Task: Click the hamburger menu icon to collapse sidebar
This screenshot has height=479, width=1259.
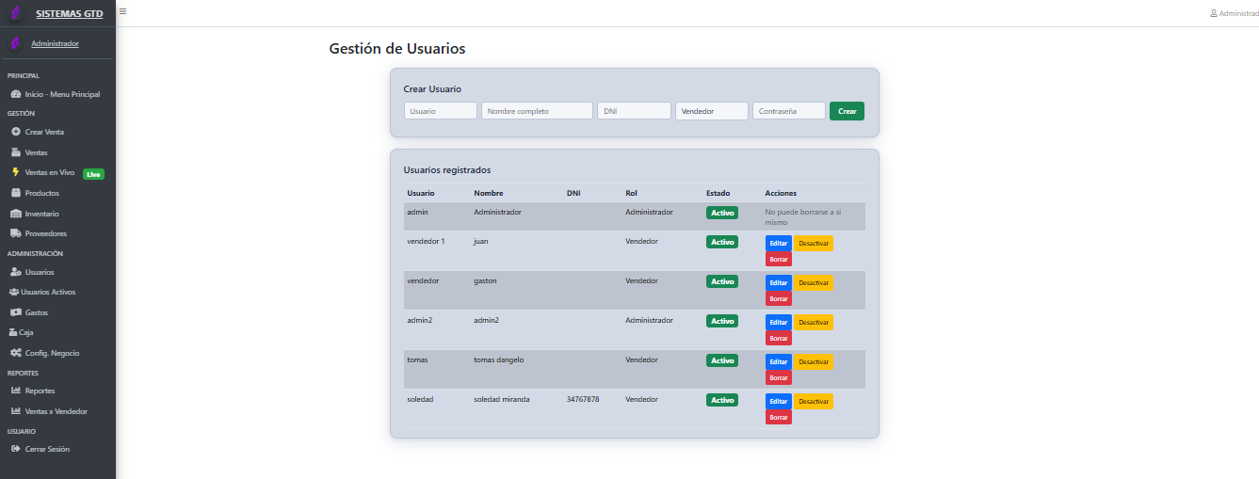Action: [x=122, y=11]
